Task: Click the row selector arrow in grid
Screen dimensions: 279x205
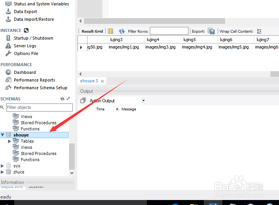Action: click(x=81, y=47)
